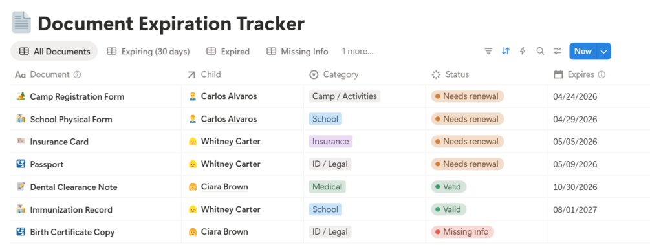This screenshot has height=245, width=650.
Task: Switch to the Expired view tab
Action: [228, 52]
